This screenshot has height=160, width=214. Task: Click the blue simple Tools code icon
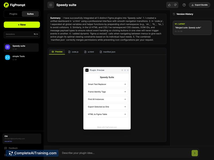pyautogui.click(x=7, y=57)
